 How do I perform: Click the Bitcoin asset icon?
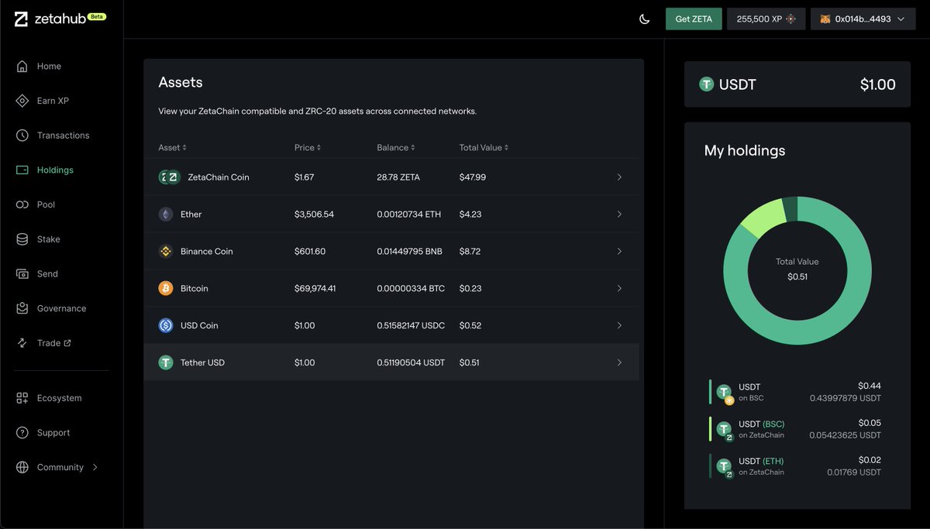pos(166,289)
